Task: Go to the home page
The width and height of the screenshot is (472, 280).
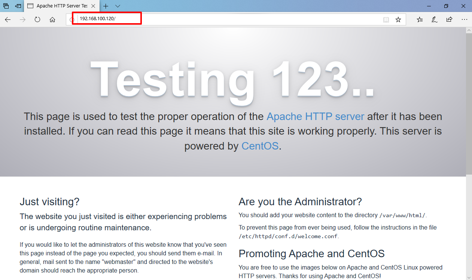Action: 52,20
